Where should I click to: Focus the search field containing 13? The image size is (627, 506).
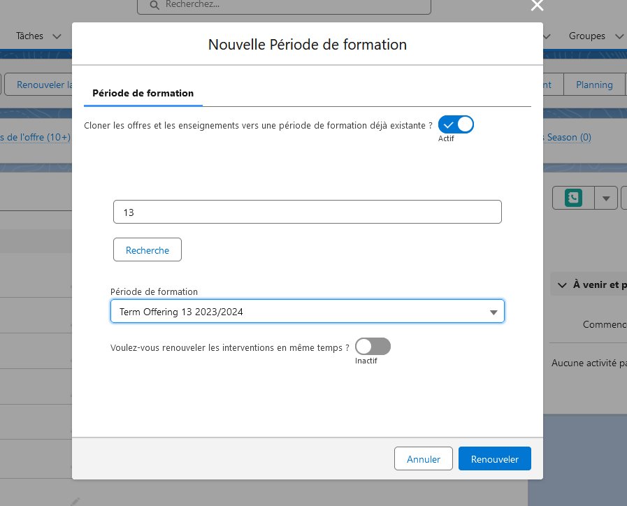click(308, 212)
